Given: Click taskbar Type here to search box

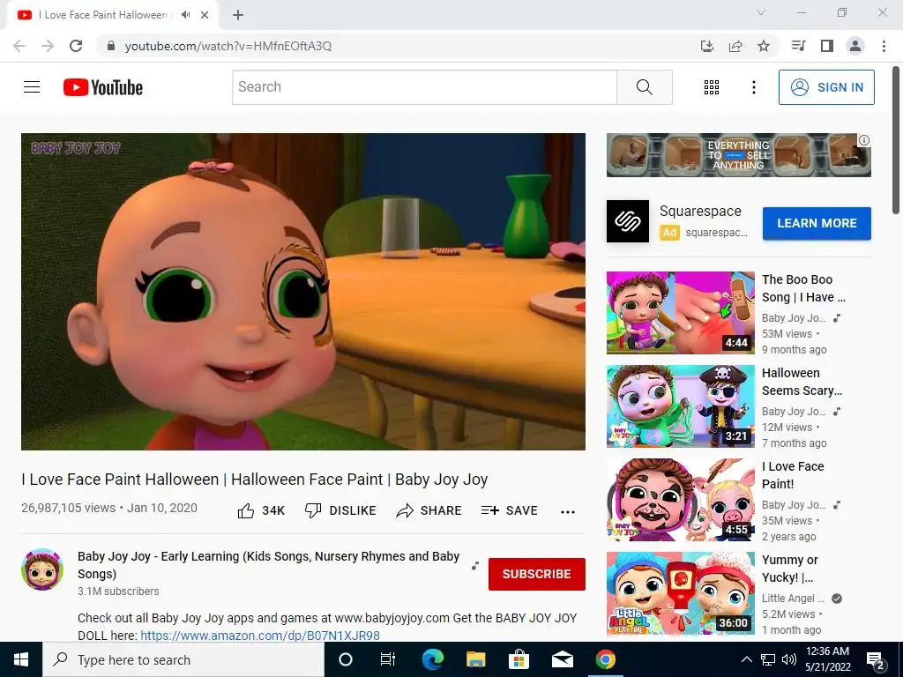Looking at the screenshot, I should click(183, 659).
